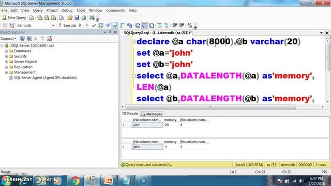Execute the current query
Screen dimensions: 331x186
[x=67, y=25]
